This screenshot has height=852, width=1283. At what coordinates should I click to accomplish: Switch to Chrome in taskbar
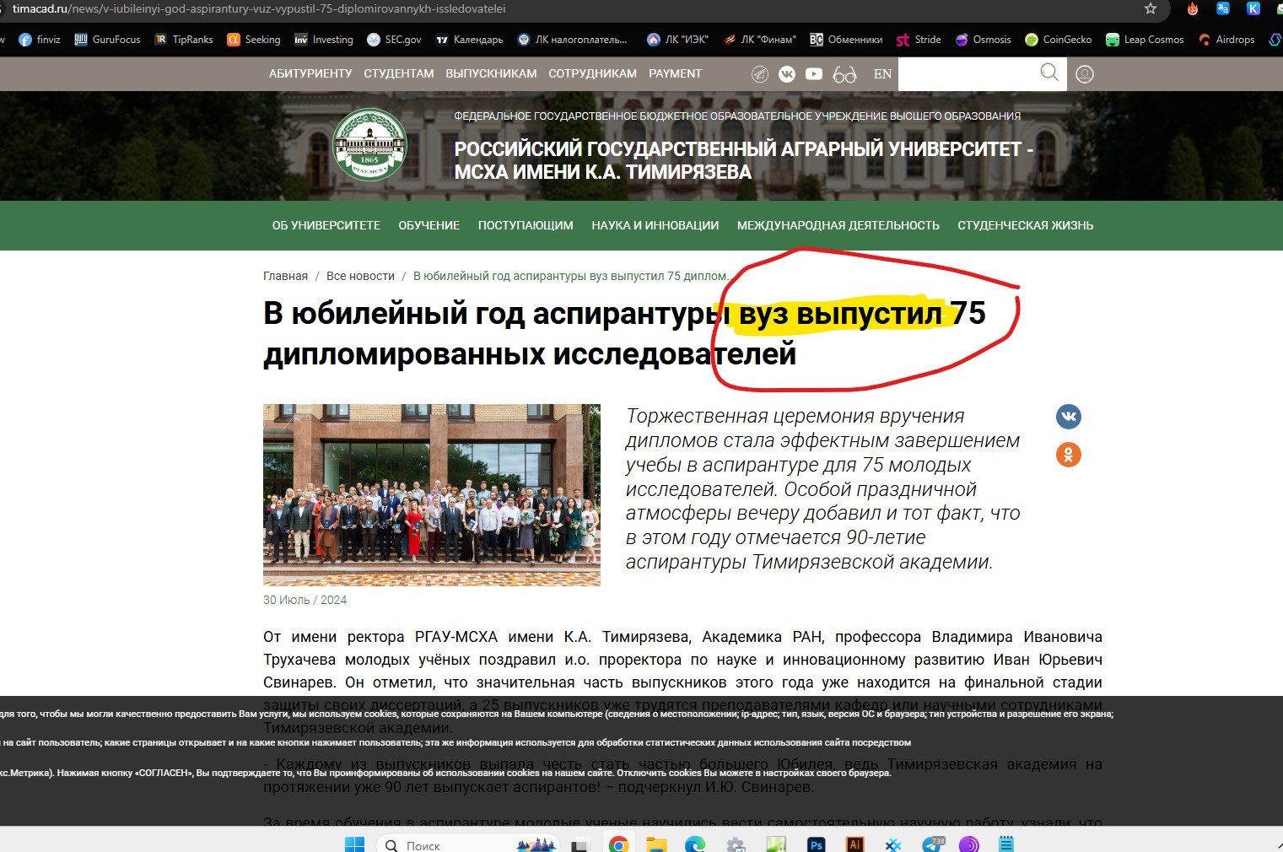point(619,844)
